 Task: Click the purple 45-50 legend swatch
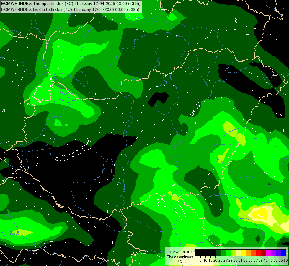point(273,253)
